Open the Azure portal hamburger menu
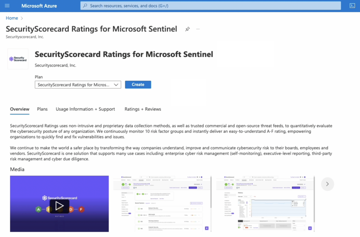Viewport: 360px width, 237px height. point(7,6)
